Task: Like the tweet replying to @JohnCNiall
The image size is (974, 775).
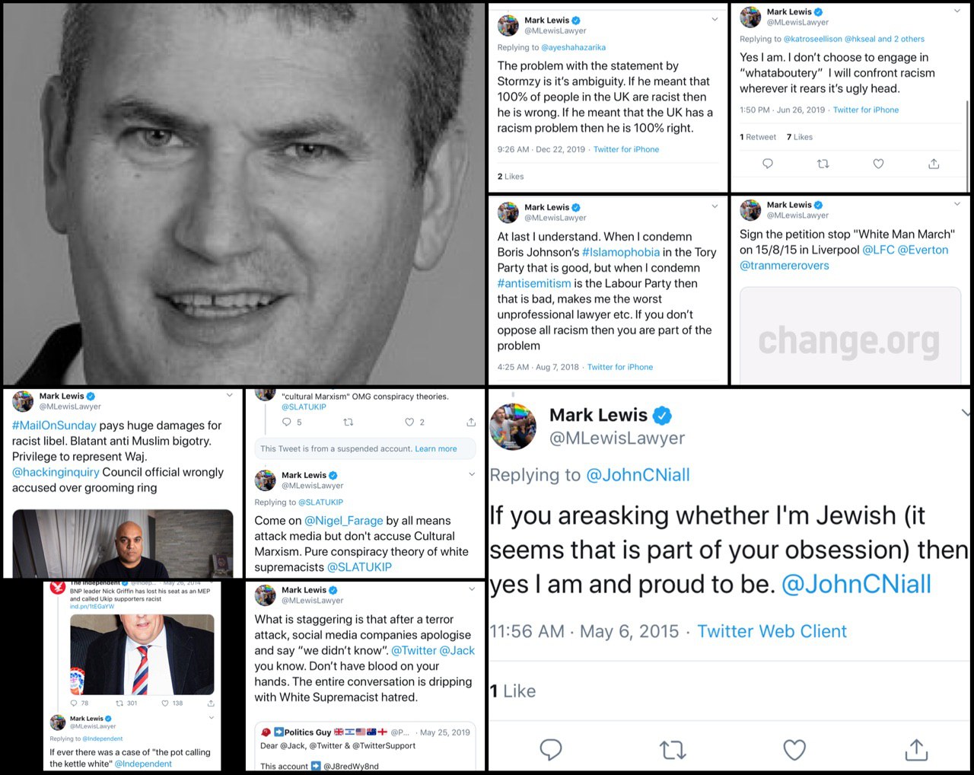Action: [794, 750]
